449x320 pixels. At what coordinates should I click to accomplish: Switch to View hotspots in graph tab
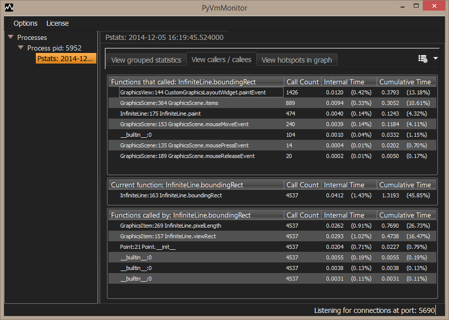297,60
